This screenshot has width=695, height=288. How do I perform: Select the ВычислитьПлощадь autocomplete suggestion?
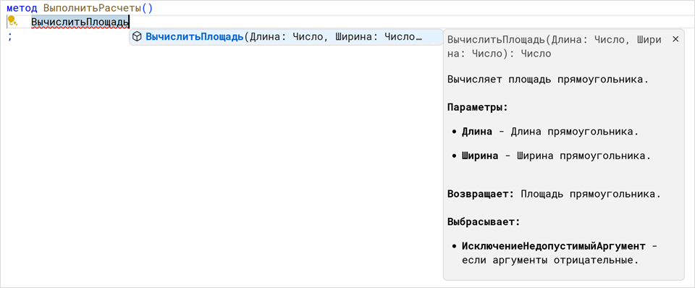pyautogui.click(x=286, y=37)
